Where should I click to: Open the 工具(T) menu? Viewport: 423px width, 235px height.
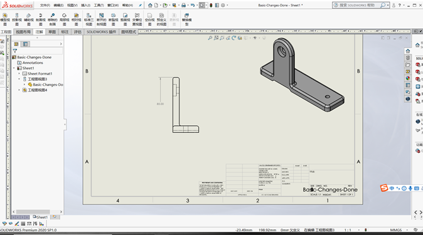coord(99,5)
